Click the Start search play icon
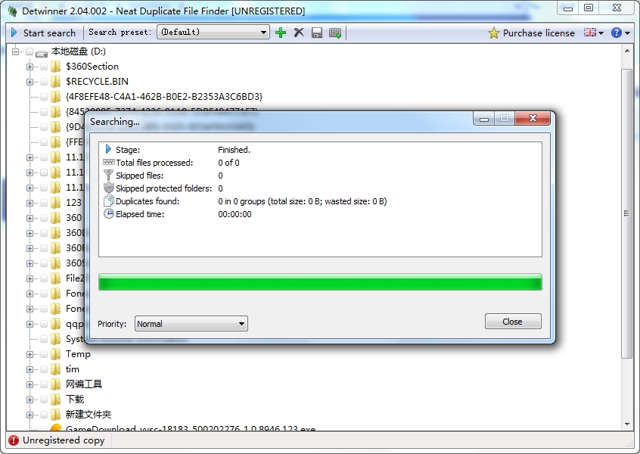The width and height of the screenshot is (640, 454). coord(14,33)
